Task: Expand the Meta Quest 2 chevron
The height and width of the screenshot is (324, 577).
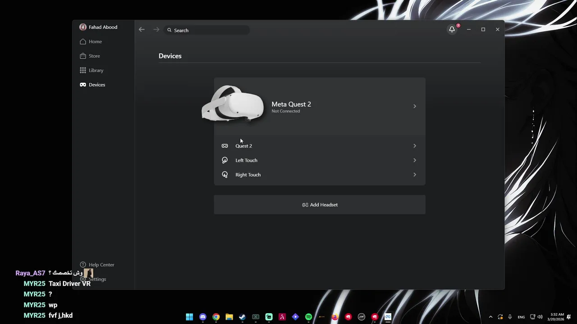Action: [415, 106]
